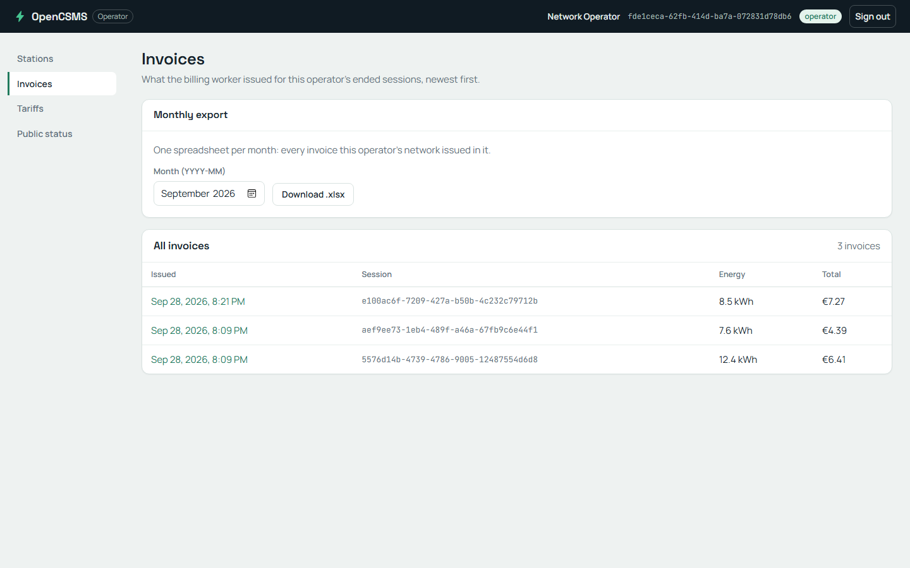Open the €4.39 invoice's issued date link
This screenshot has width=910, height=568.
pos(199,331)
